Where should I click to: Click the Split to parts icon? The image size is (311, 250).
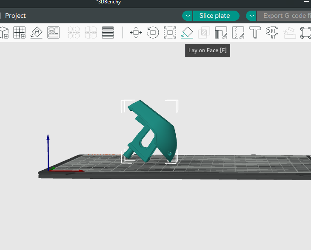[x=91, y=32]
